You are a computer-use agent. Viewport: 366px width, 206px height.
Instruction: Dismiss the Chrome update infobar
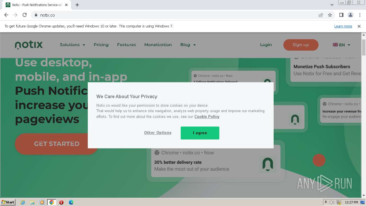359,26
